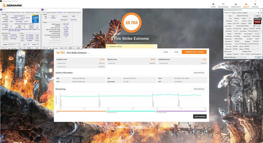Click the 3DMark logo in the header

(x=12, y=5)
